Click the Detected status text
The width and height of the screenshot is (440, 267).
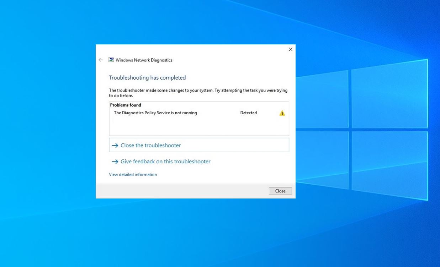pos(248,113)
